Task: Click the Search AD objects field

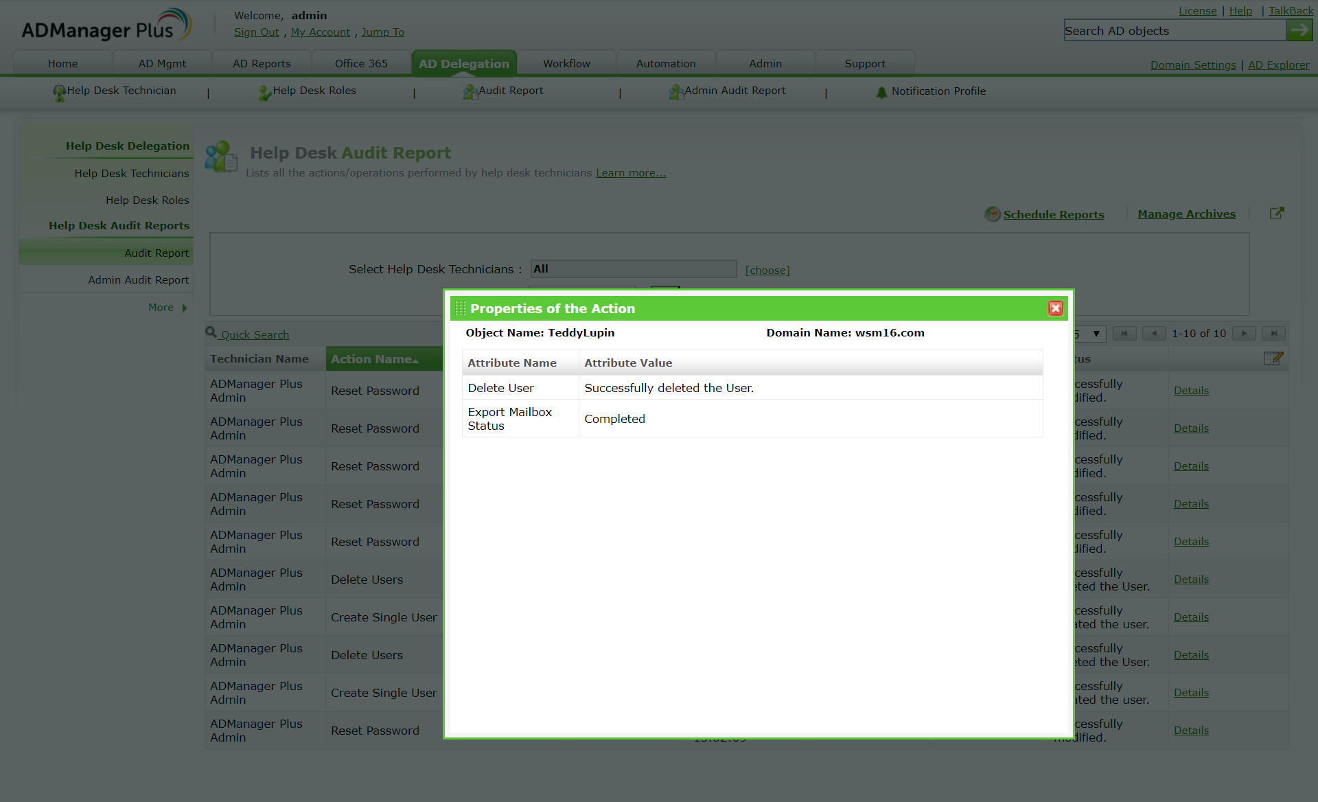Action: pos(1174,31)
